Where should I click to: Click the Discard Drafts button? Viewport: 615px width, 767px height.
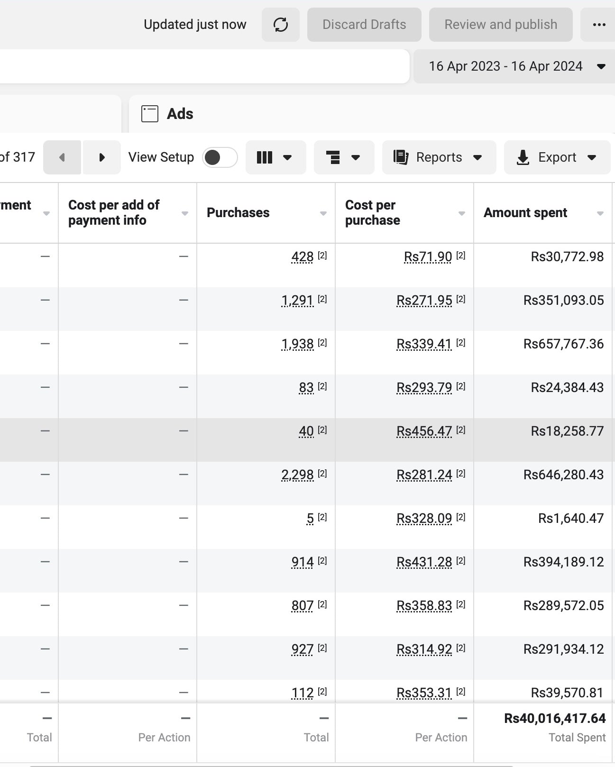click(x=364, y=25)
